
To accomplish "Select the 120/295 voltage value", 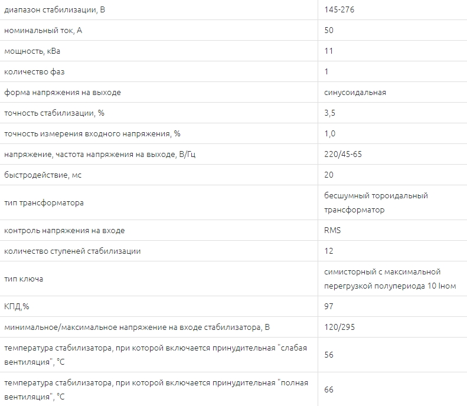I will (339, 327).
